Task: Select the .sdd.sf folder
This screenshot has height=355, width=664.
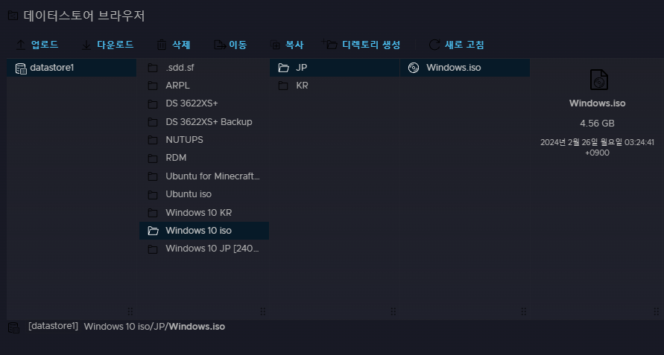Action: coord(180,68)
